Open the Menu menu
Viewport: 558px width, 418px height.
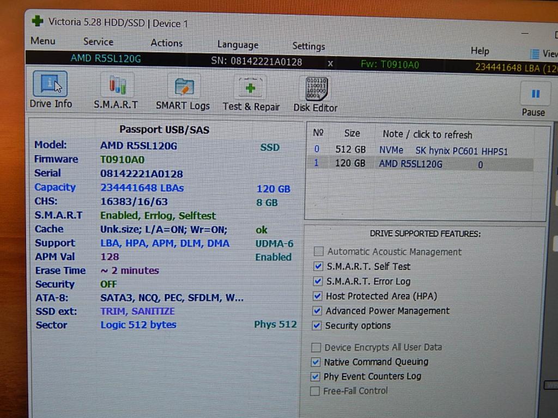click(x=43, y=41)
